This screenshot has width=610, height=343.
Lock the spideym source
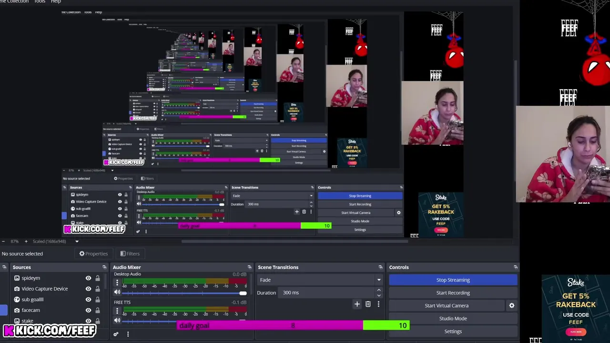pos(98,278)
